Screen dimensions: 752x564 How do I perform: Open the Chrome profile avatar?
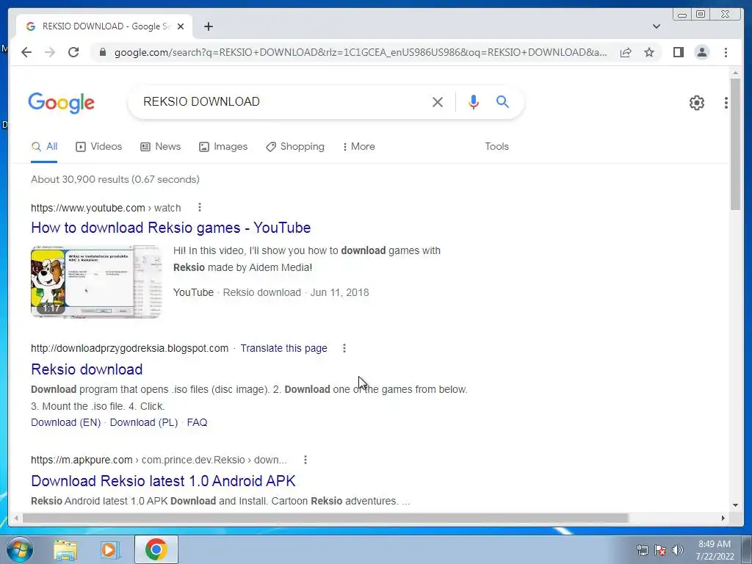click(x=701, y=52)
